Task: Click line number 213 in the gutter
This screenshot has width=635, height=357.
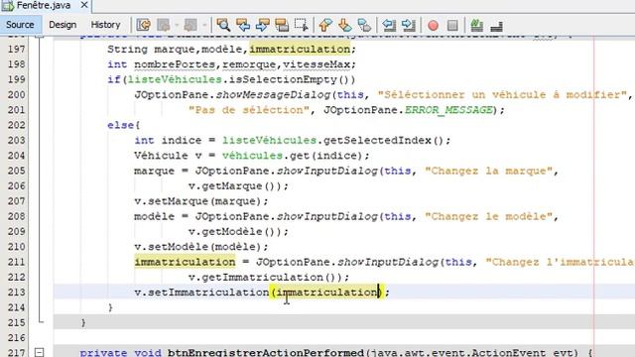Action: pyautogui.click(x=17, y=293)
